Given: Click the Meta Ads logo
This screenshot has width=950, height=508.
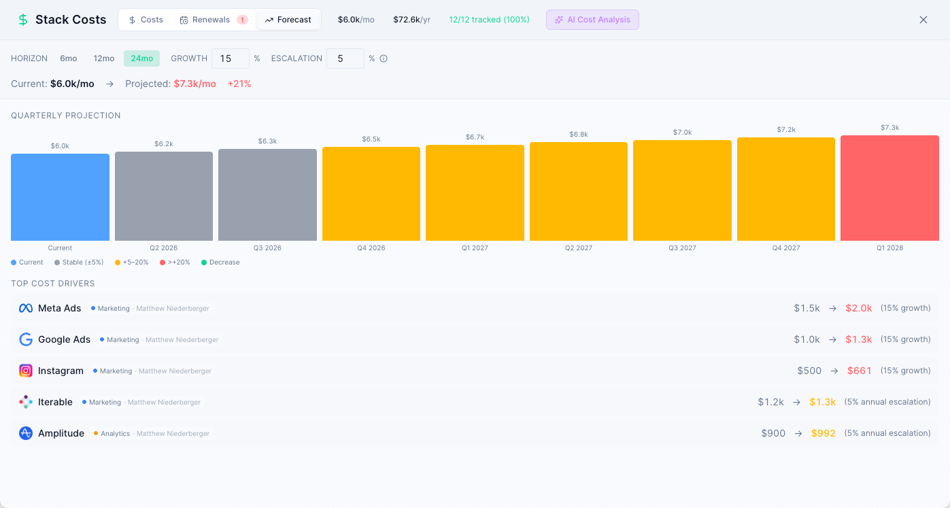Looking at the screenshot, I should point(25,308).
